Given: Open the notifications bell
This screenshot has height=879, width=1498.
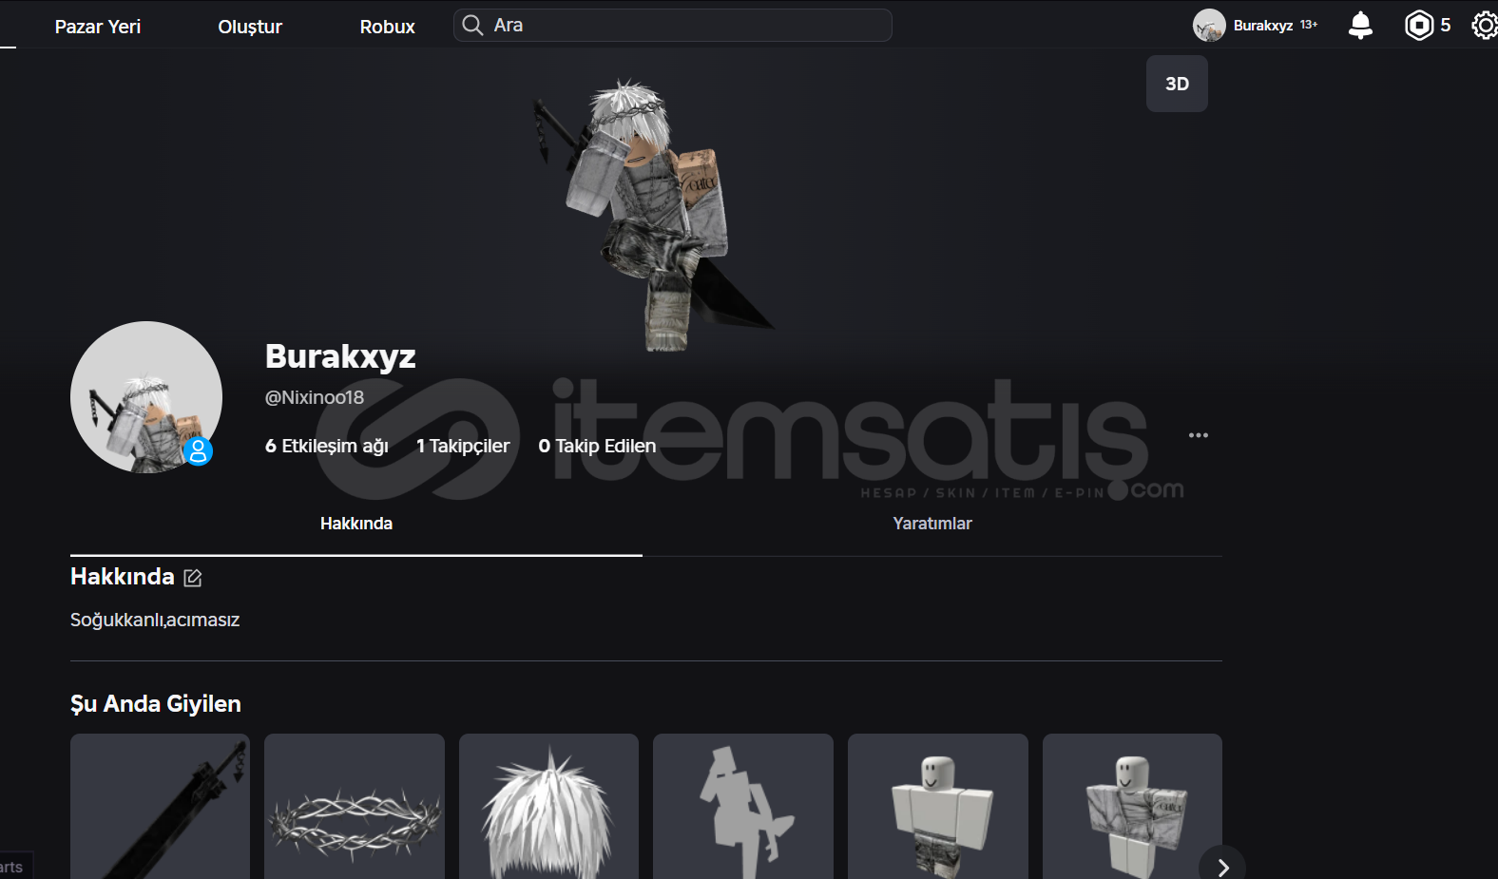Looking at the screenshot, I should (1360, 26).
